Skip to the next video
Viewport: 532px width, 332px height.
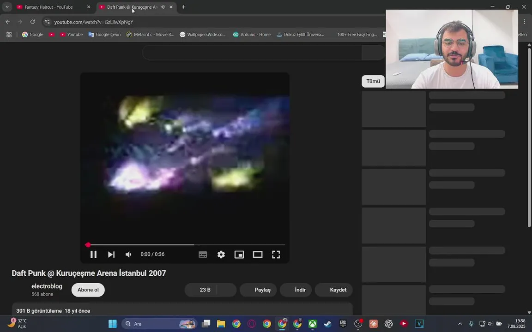(111, 255)
